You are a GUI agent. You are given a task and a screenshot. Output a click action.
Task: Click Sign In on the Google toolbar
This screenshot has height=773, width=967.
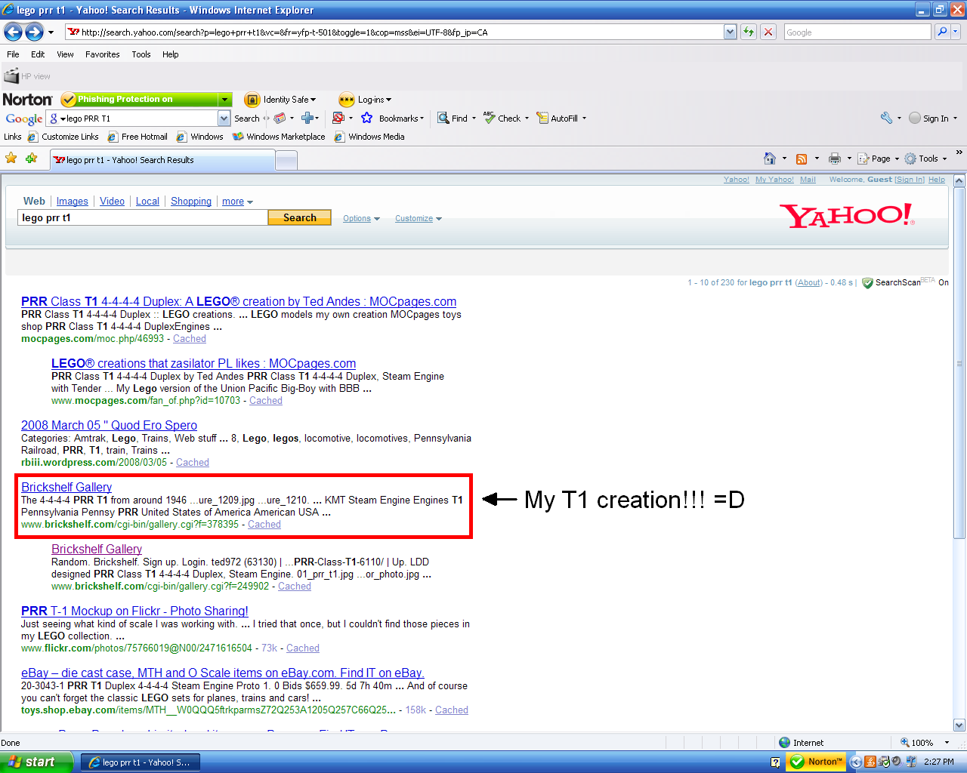[x=928, y=119]
